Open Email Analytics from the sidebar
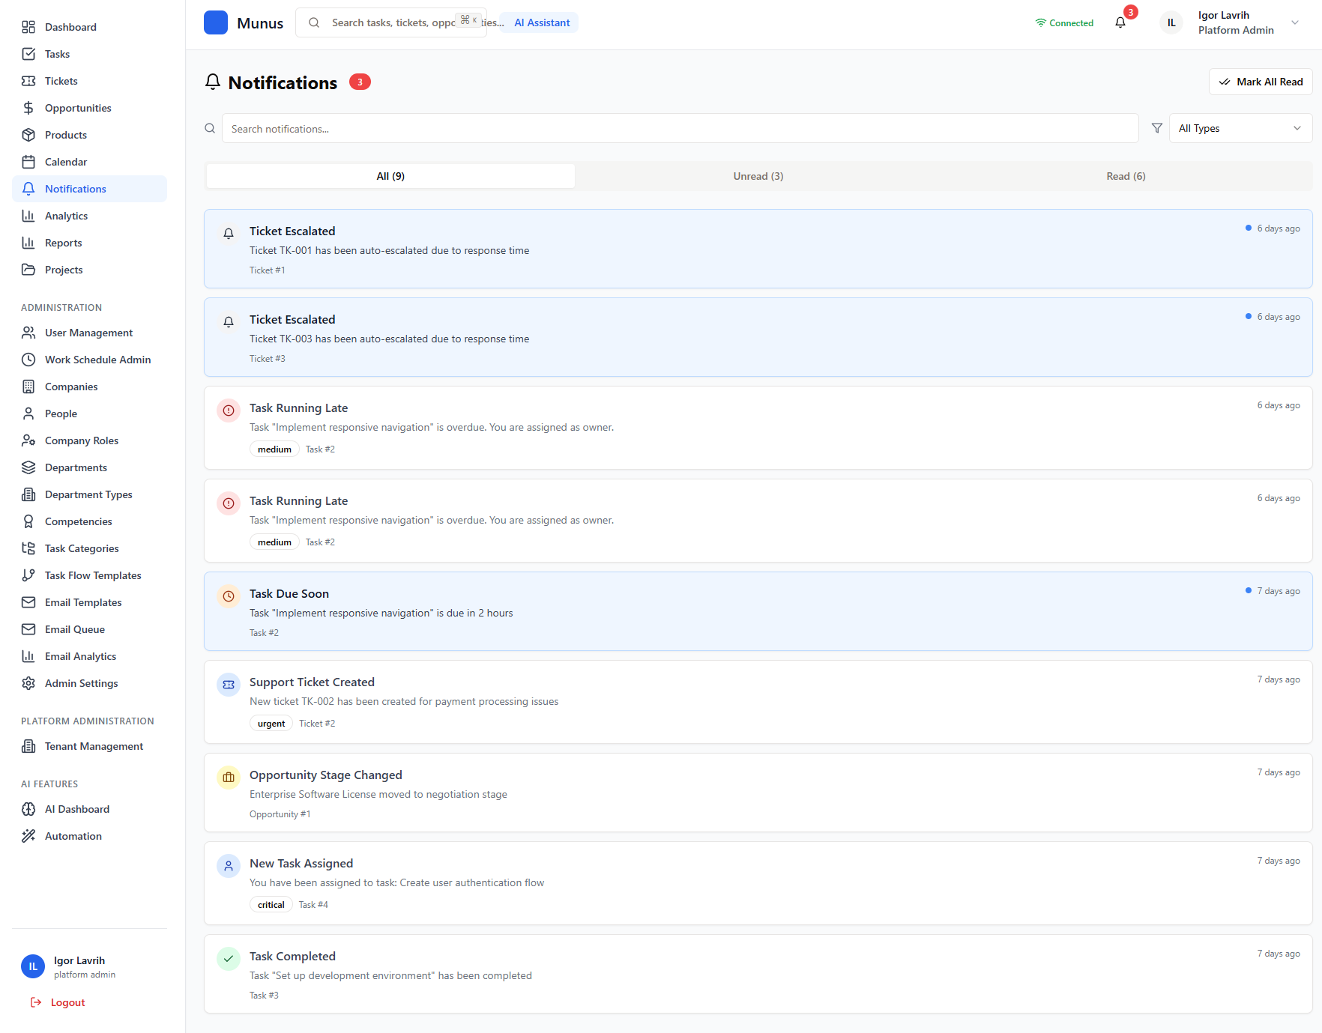The height and width of the screenshot is (1033, 1322). (x=79, y=655)
